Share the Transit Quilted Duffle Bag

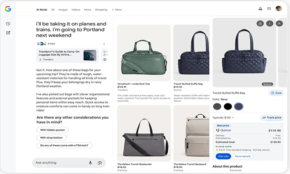(x=260, y=23)
